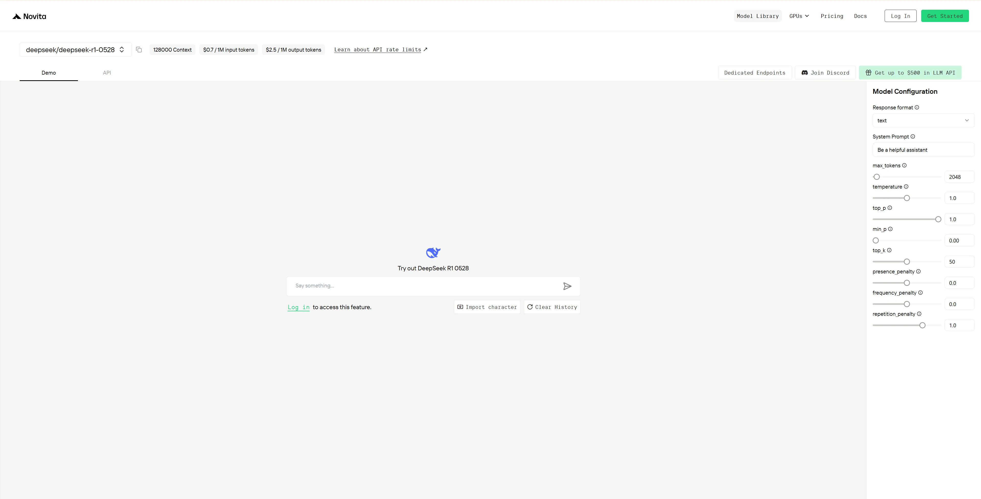
Task: Open Learn about API rate limits link
Action: [x=380, y=50]
